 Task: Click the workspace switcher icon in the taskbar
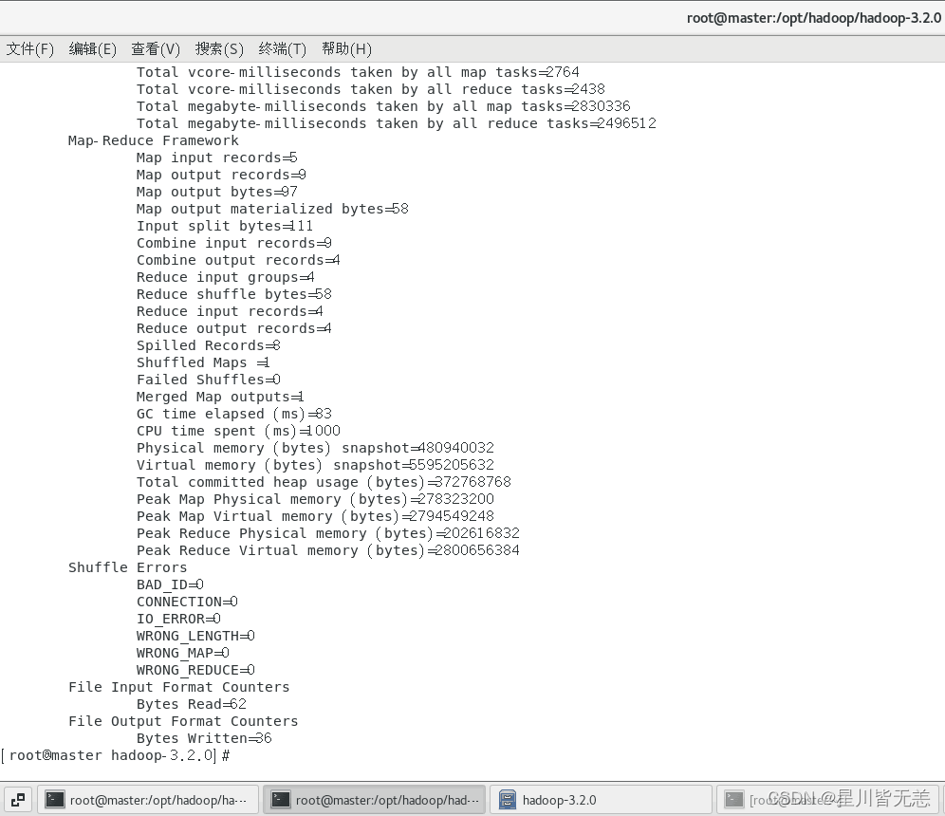tap(16, 799)
